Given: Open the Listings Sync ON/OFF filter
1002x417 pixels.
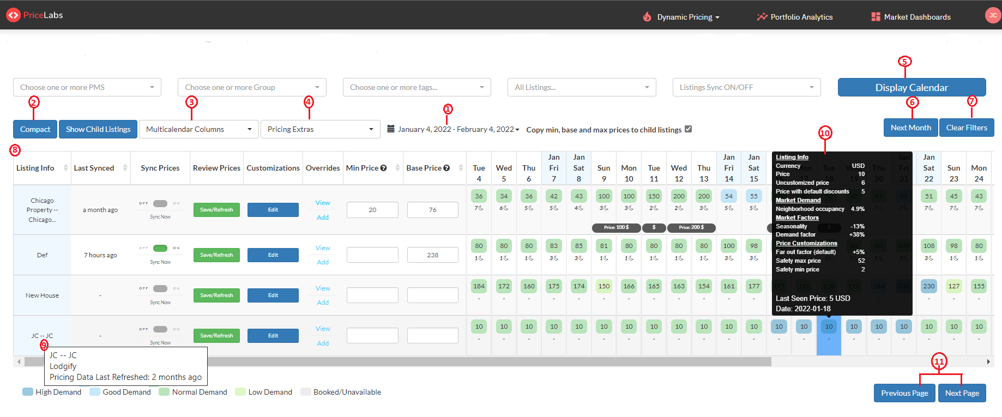Looking at the screenshot, I should pyautogui.click(x=747, y=87).
